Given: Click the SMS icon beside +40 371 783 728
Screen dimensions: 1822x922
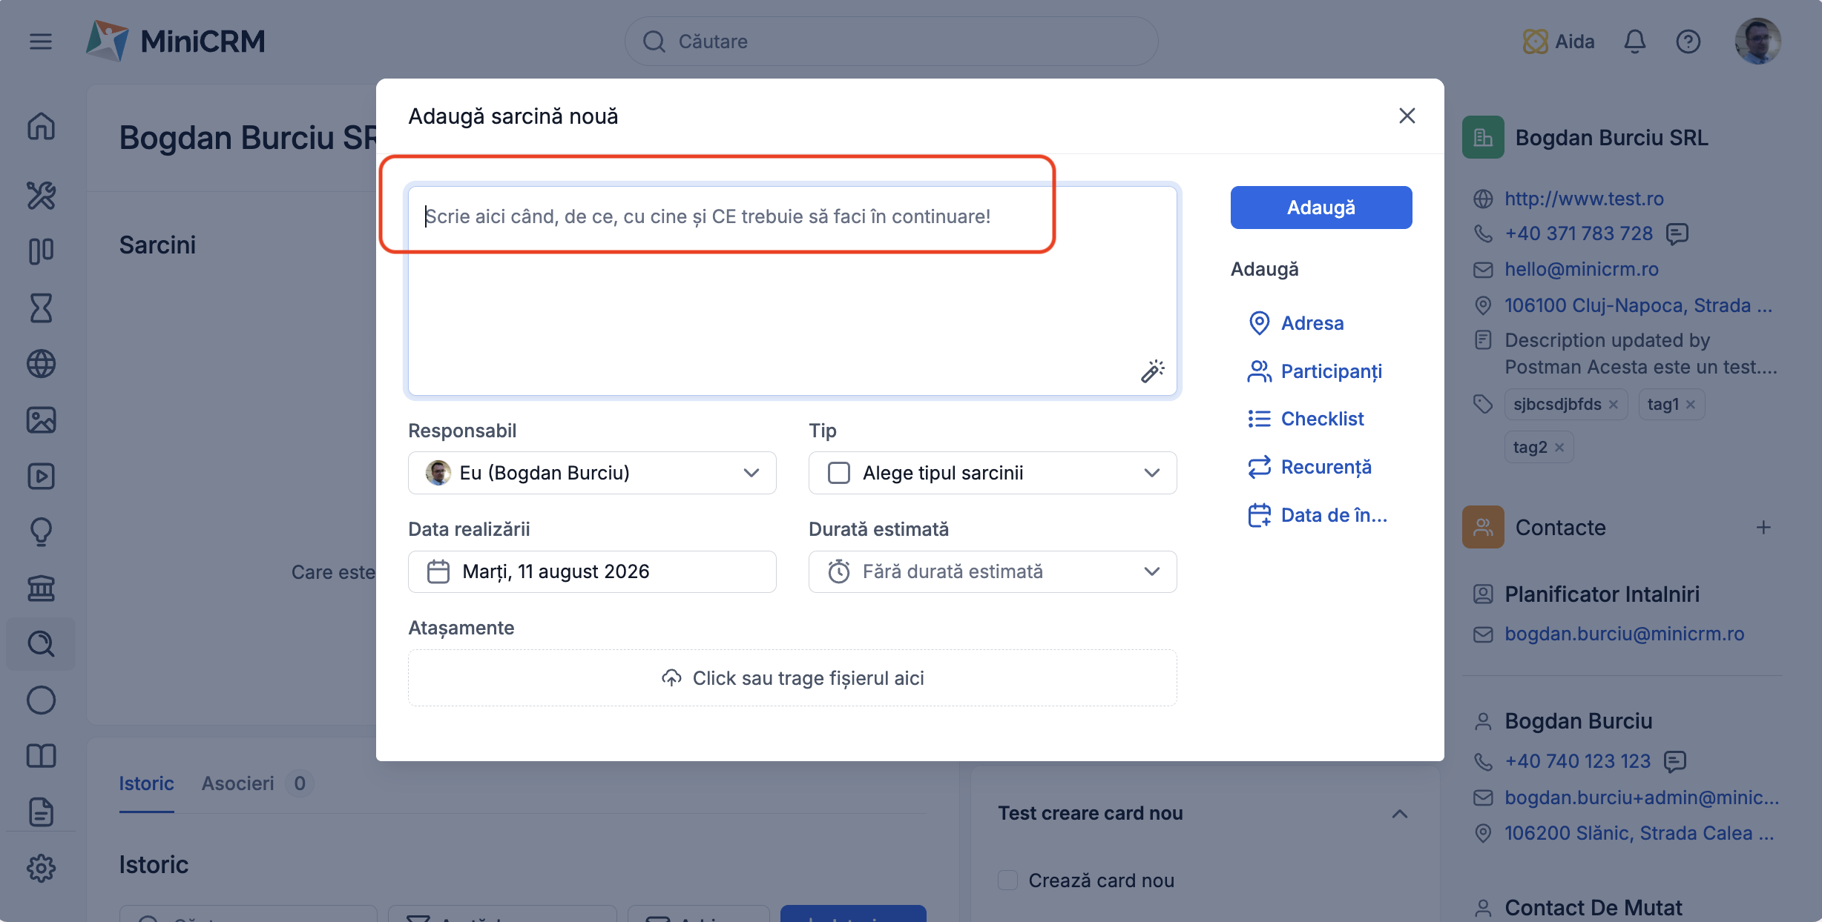Looking at the screenshot, I should (1677, 233).
